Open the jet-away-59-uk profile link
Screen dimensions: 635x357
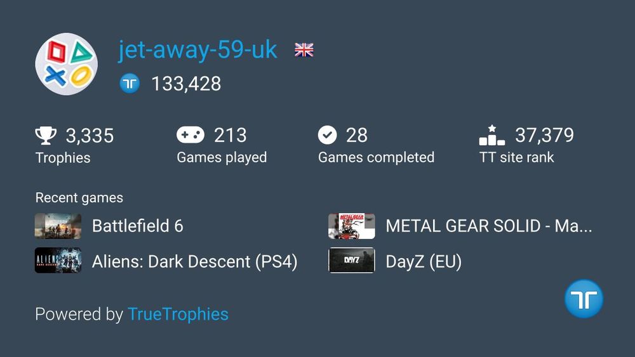197,50
